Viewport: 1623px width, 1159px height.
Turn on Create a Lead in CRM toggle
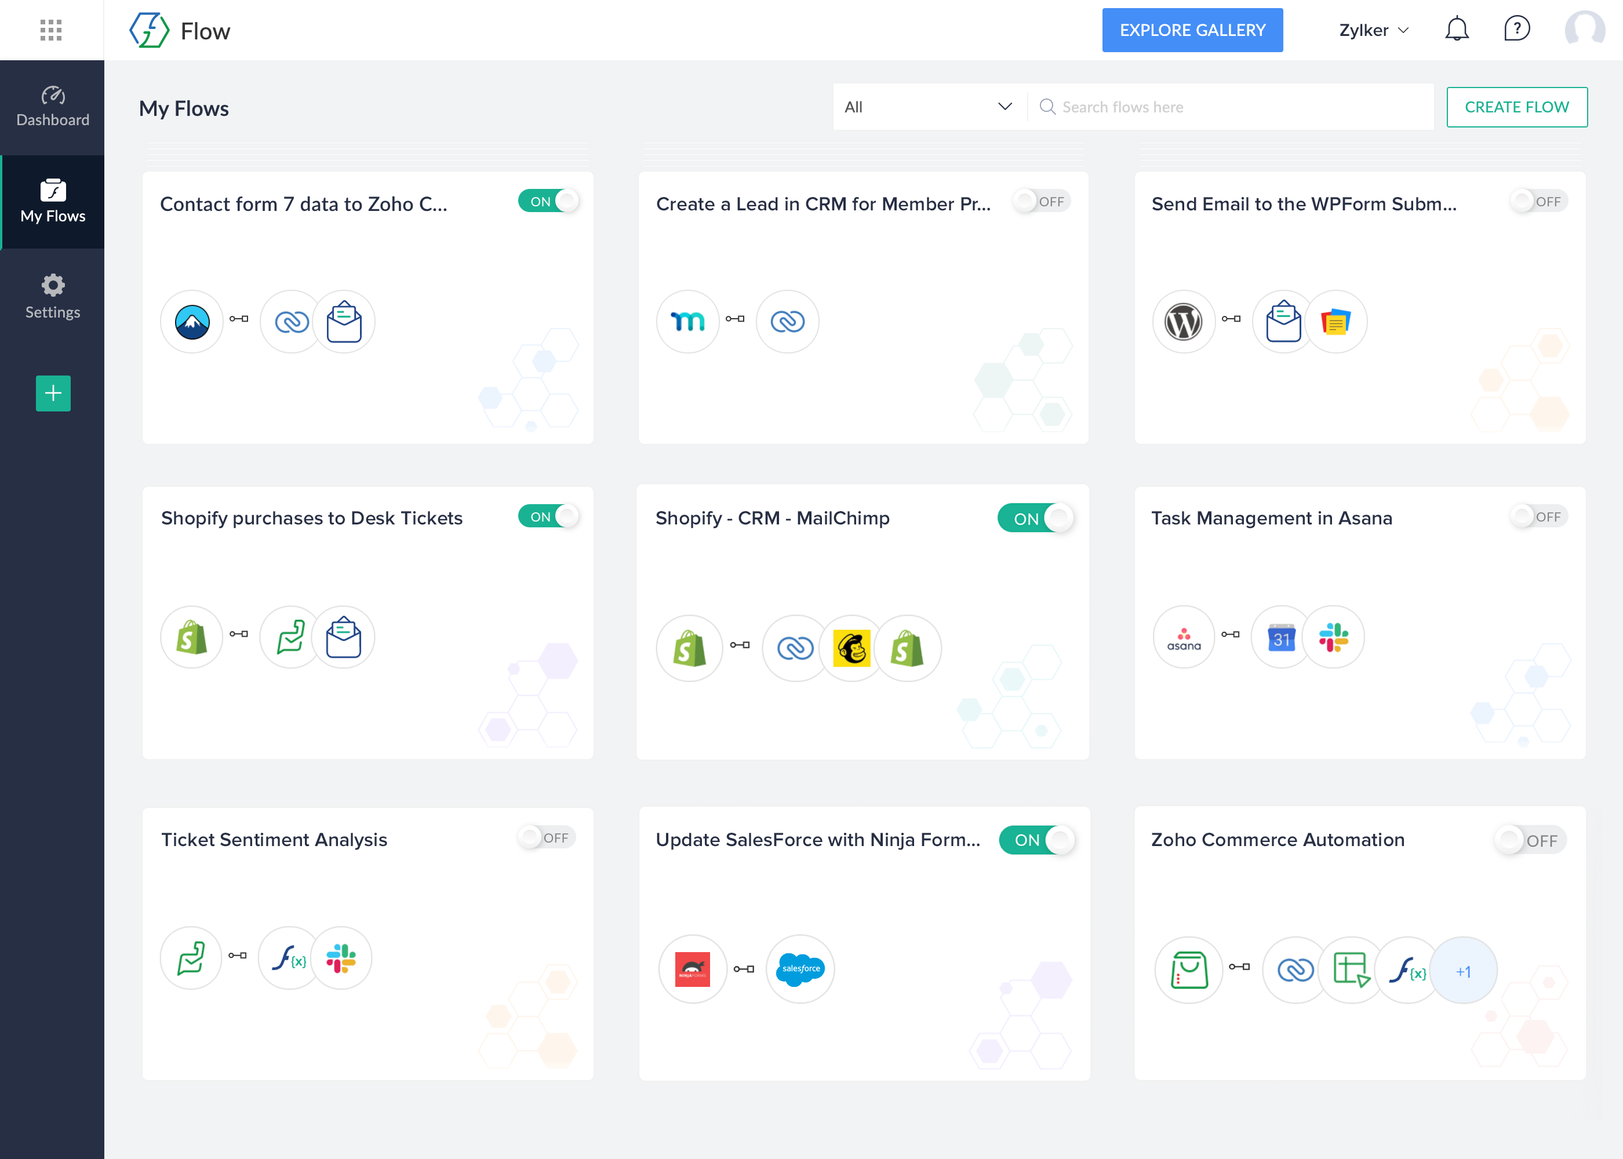point(1042,201)
